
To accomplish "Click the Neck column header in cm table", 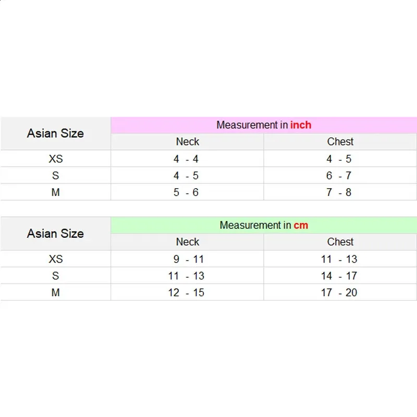I will click(x=187, y=242).
